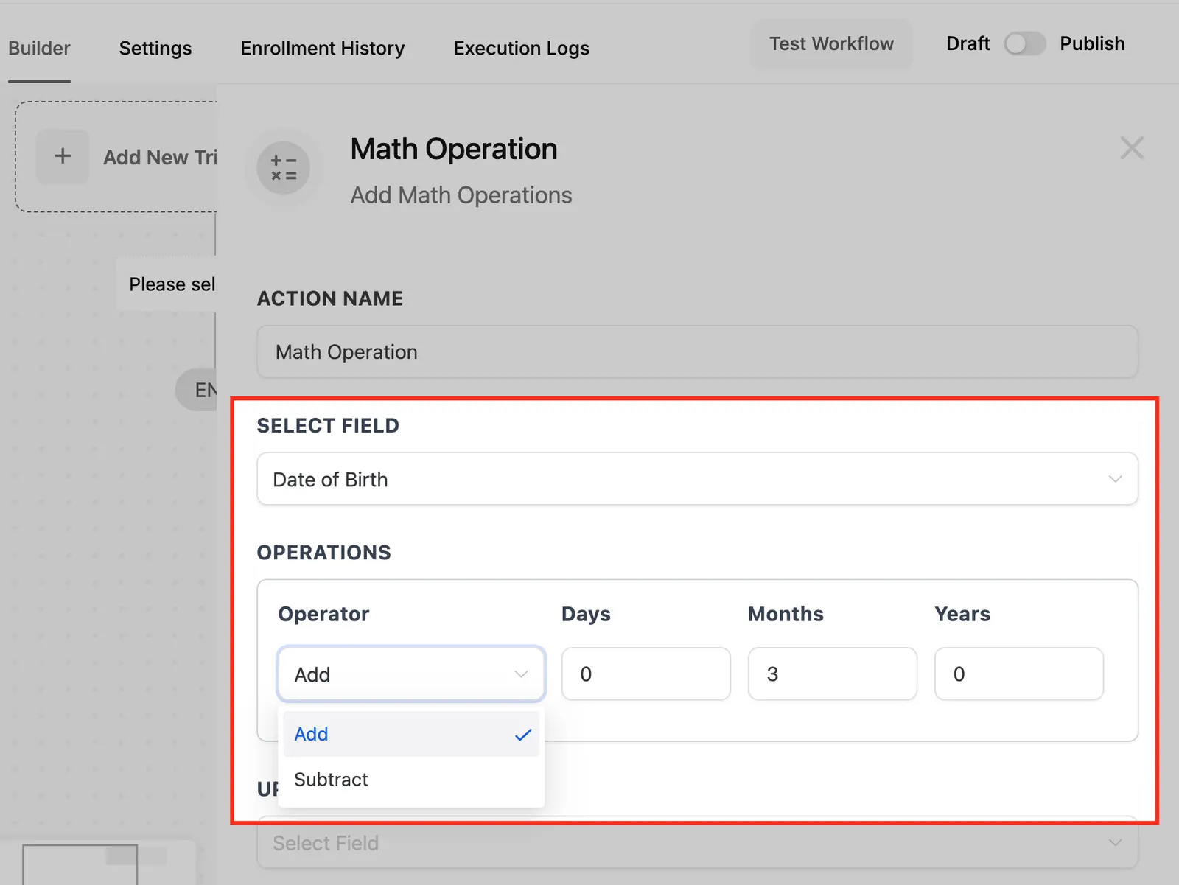Click the Years value field

tap(1018, 674)
